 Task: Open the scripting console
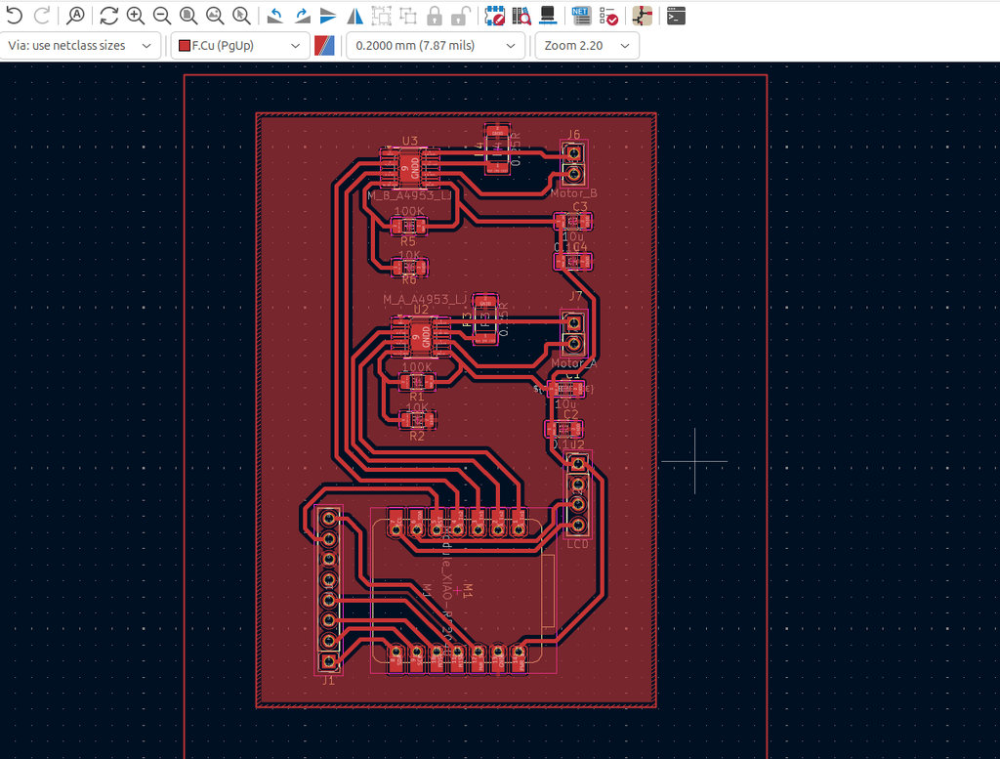pyautogui.click(x=676, y=16)
